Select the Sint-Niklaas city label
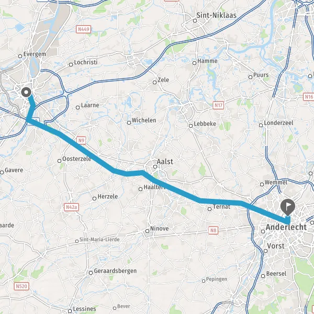The height and width of the screenshot is (314, 314). coord(216,15)
